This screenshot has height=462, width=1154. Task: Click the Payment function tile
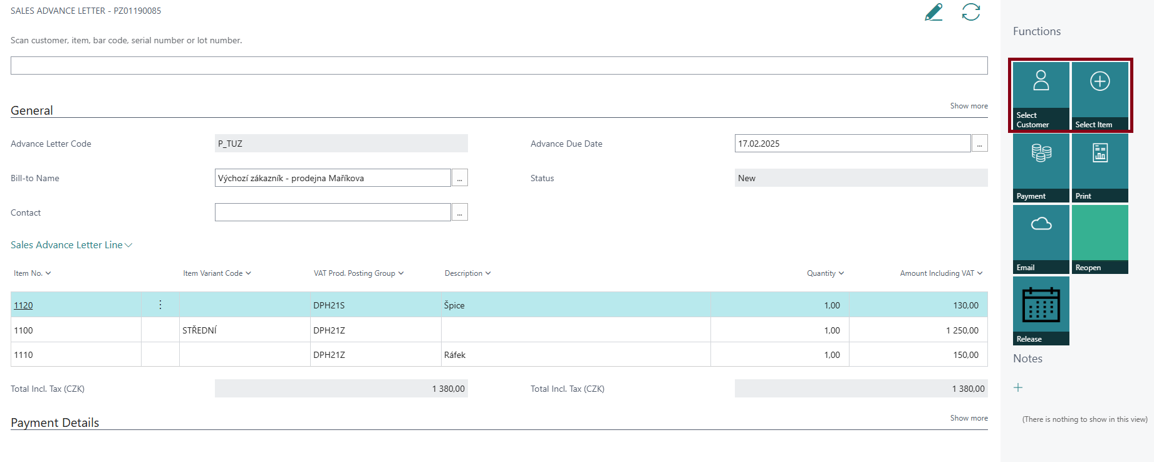tap(1041, 168)
